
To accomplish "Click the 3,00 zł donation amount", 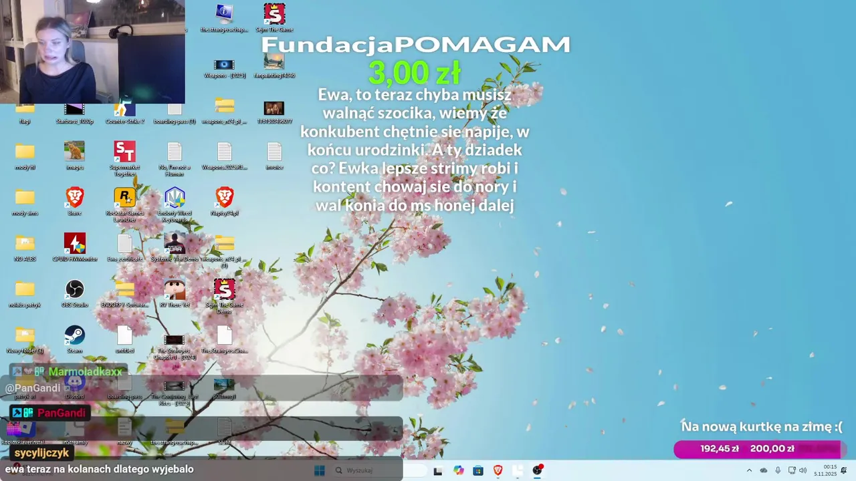I will pos(414,72).
